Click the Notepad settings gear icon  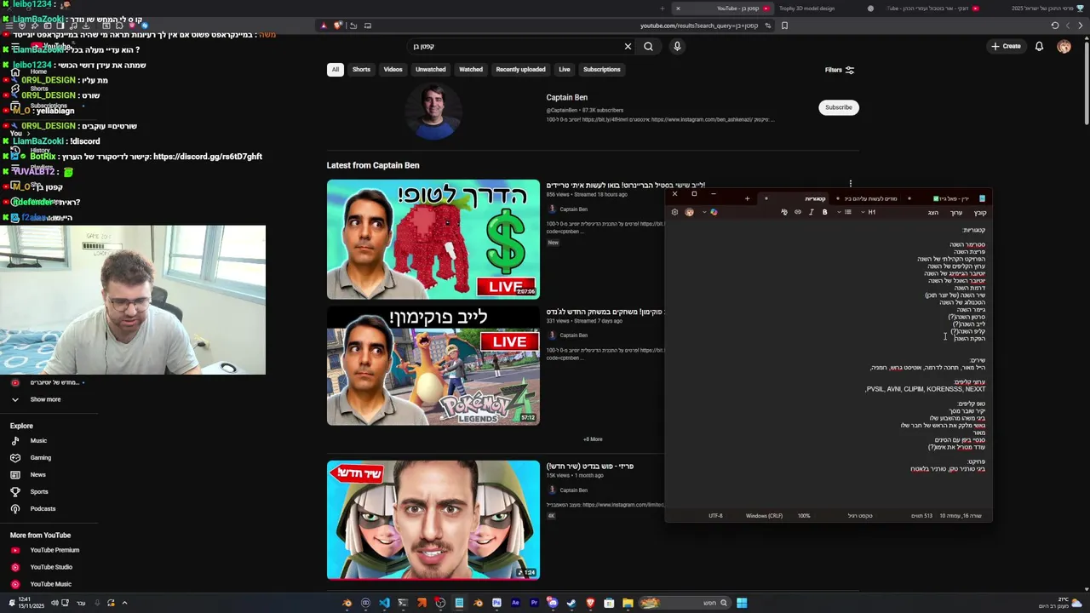coord(674,212)
